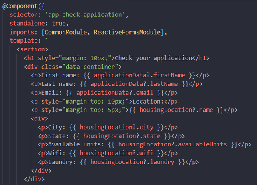
Task: Click applicationData?.email expression
Action: coord(115,93)
